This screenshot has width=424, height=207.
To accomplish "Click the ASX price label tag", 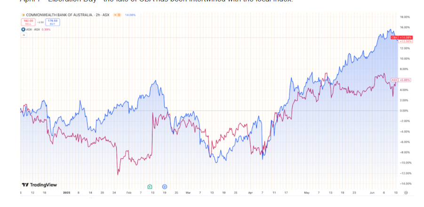I will coord(394,80).
